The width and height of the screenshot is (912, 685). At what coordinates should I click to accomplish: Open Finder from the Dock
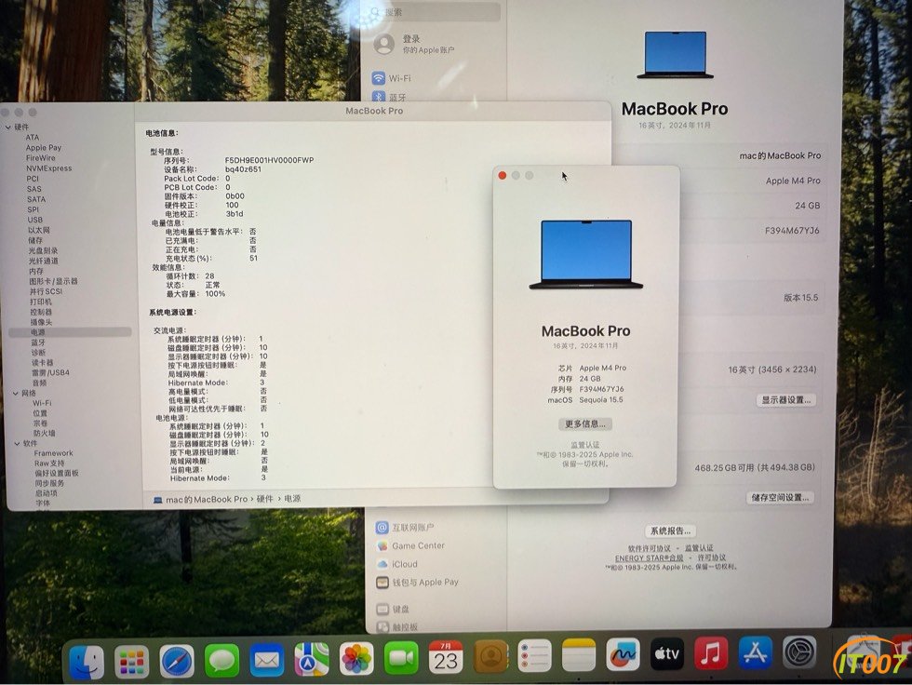tap(86, 662)
